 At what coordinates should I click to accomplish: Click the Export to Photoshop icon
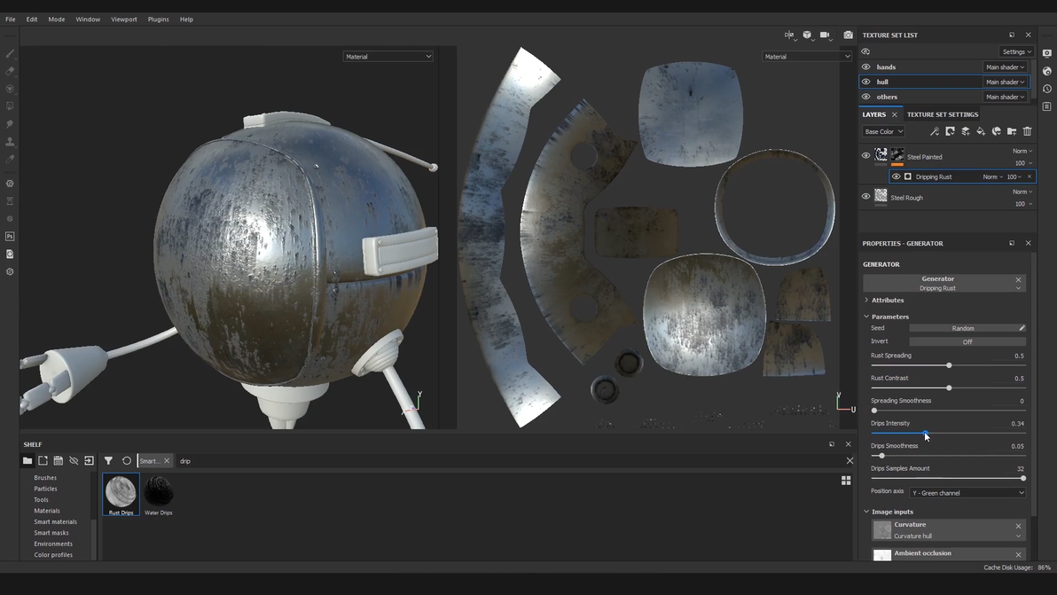pos(11,237)
